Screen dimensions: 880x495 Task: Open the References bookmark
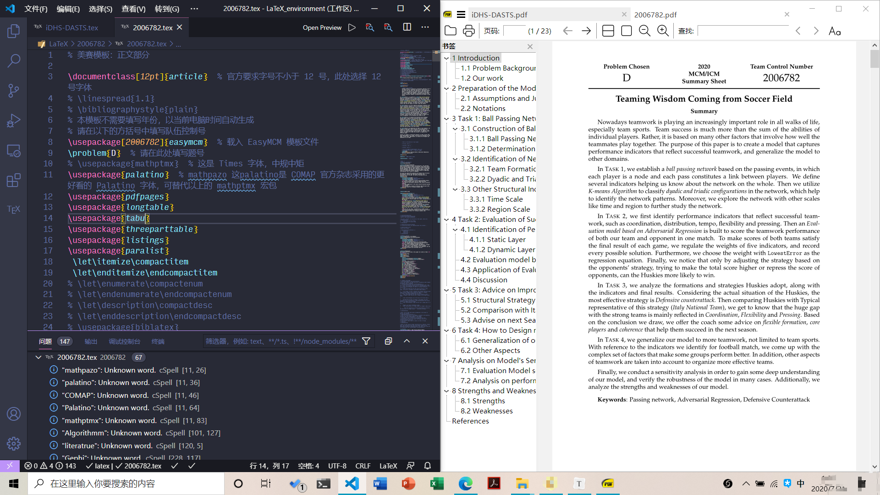[x=470, y=421]
